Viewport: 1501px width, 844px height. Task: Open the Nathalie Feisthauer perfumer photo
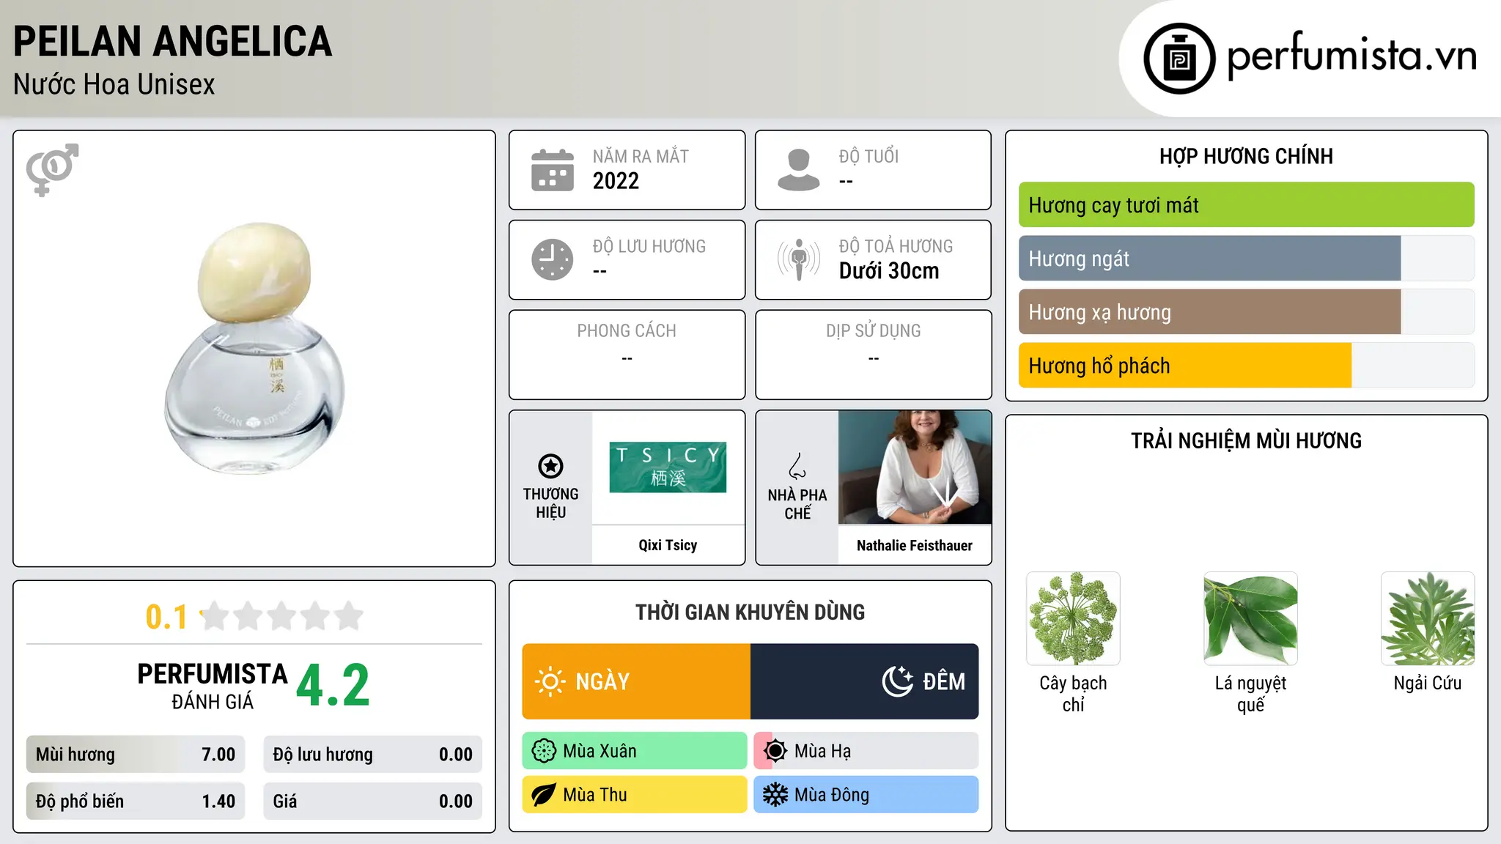(915, 467)
